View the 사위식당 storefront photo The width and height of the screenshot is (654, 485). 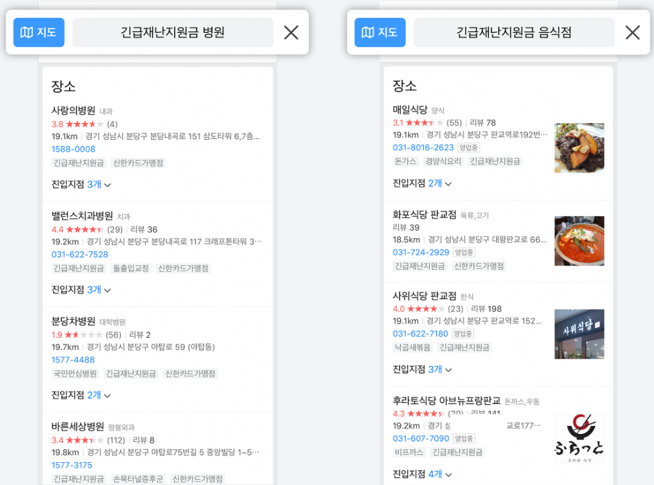[x=579, y=334]
